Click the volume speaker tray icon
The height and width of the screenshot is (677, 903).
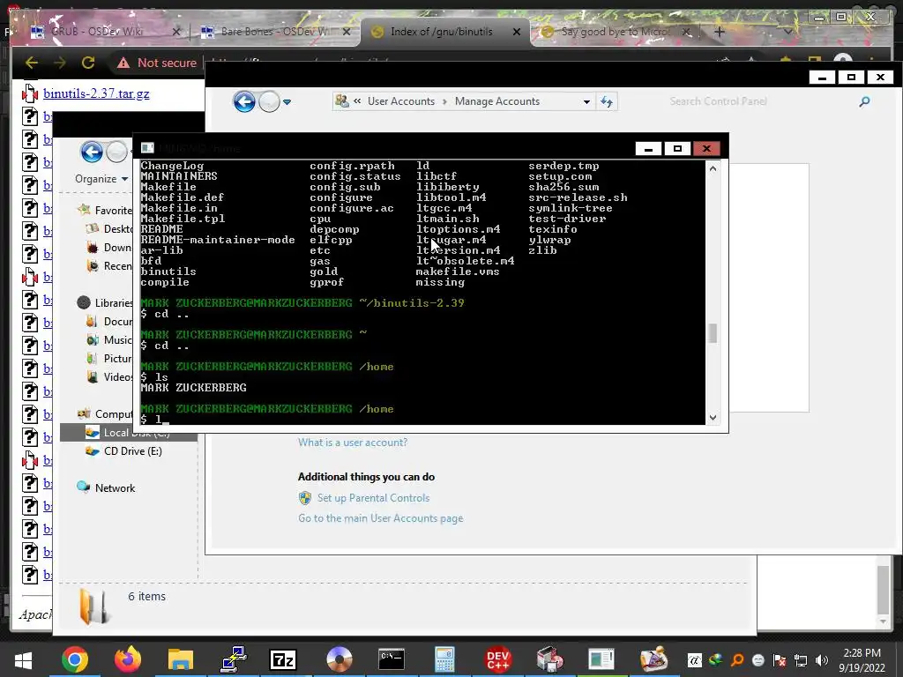coord(822,660)
